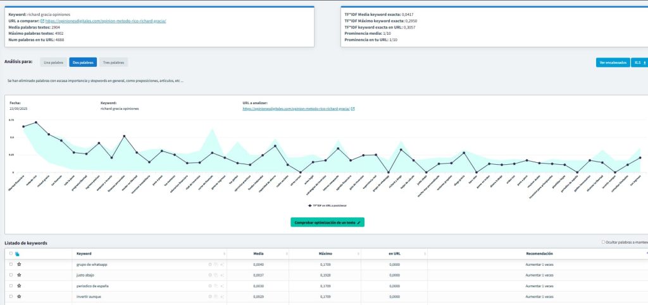Sort table by Recomendación column arrow
Image resolution: width=648 pixels, height=305 pixels.
click(646, 254)
